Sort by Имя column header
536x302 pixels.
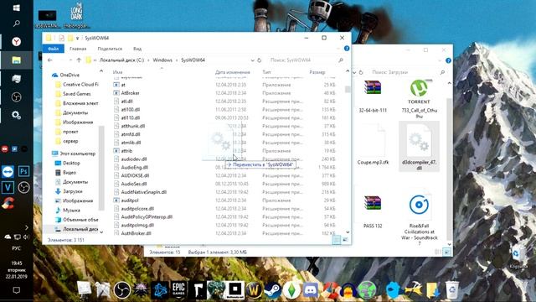pos(117,72)
